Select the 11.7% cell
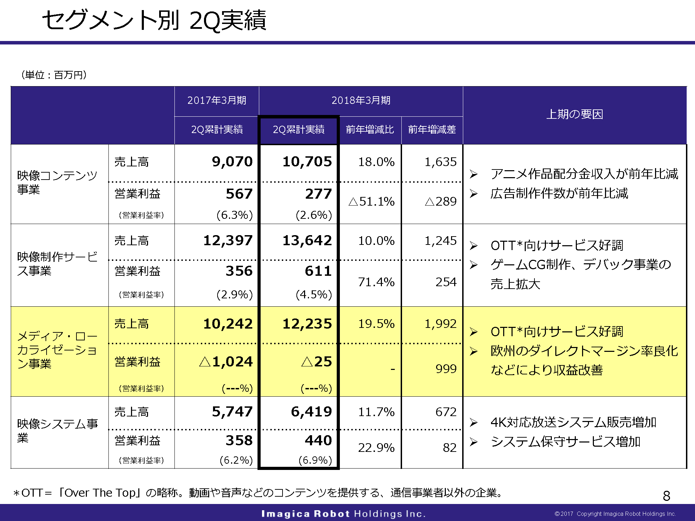695x521 pixels. pyautogui.click(x=376, y=412)
